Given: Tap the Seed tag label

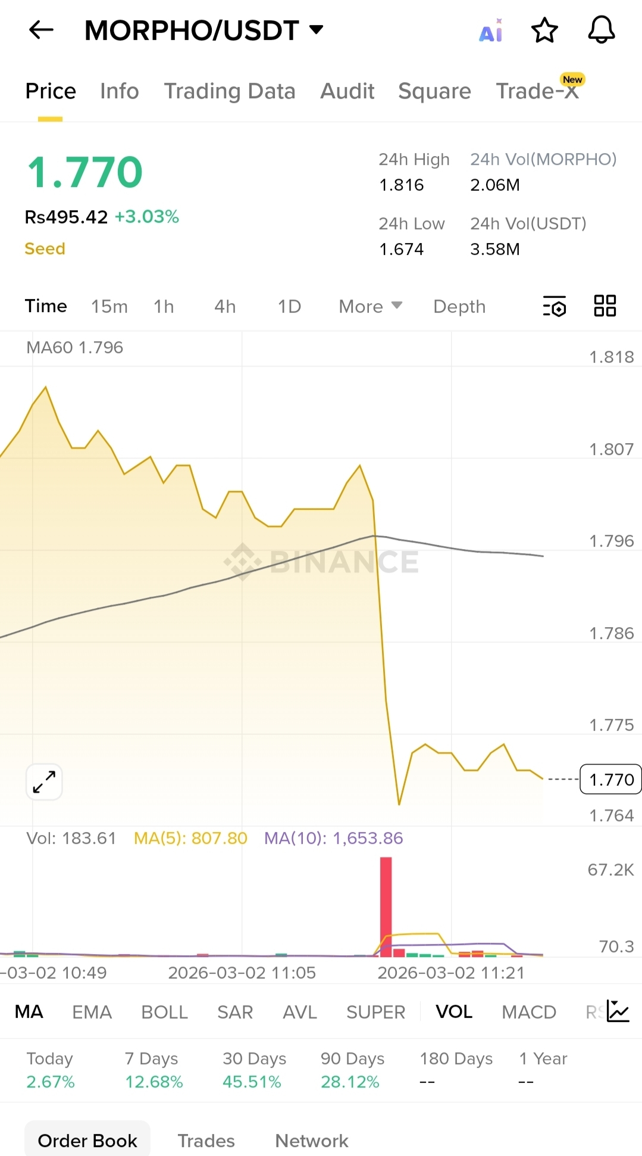Looking at the screenshot, I should click(x=45, y=248).
